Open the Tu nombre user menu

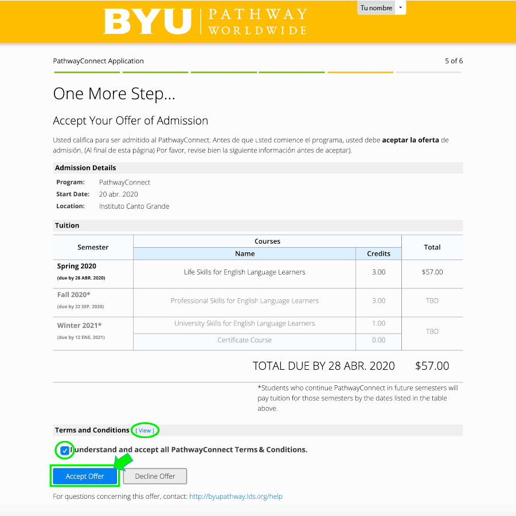[x=376, y=8]
